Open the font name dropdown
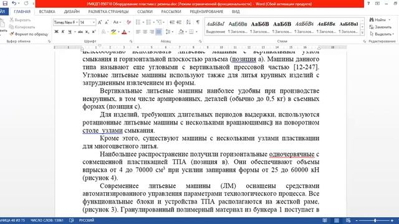The height and width of the screenshot is (224, 399). coord(77,22)
